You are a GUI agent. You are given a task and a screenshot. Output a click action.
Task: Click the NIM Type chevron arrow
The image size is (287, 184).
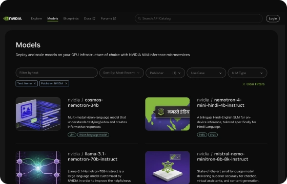261,73
